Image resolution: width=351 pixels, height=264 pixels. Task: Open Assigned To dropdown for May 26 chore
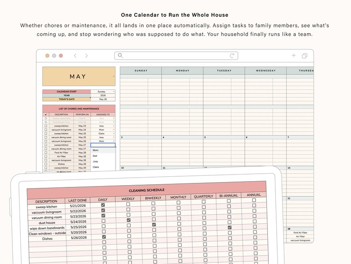(x=114, y=141)
